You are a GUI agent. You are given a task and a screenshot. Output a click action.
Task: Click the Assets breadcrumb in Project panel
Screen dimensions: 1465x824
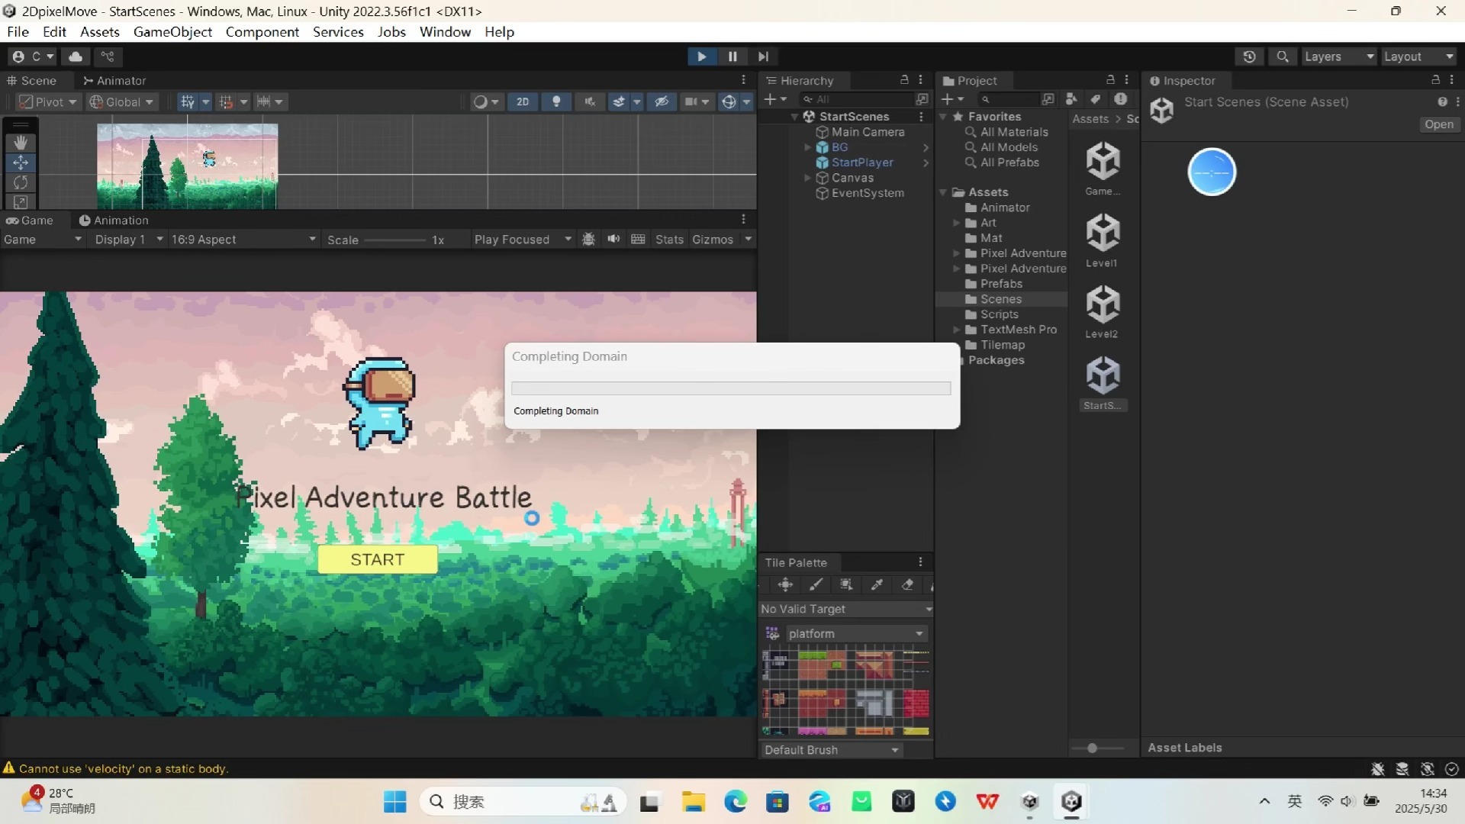(1090, 119)
